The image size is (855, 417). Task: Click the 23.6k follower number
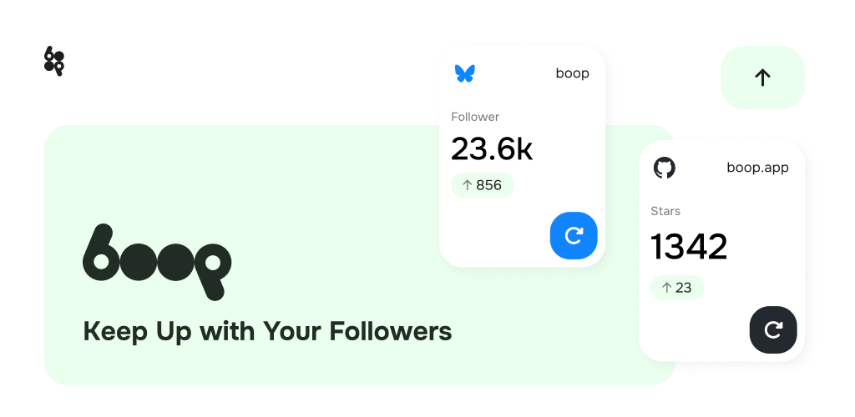click(492, 148)
